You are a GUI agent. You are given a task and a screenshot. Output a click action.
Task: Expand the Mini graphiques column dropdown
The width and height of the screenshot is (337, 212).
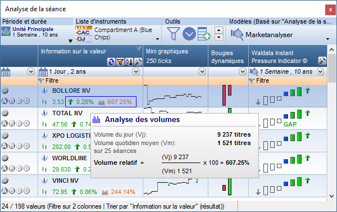coord(202,71)
